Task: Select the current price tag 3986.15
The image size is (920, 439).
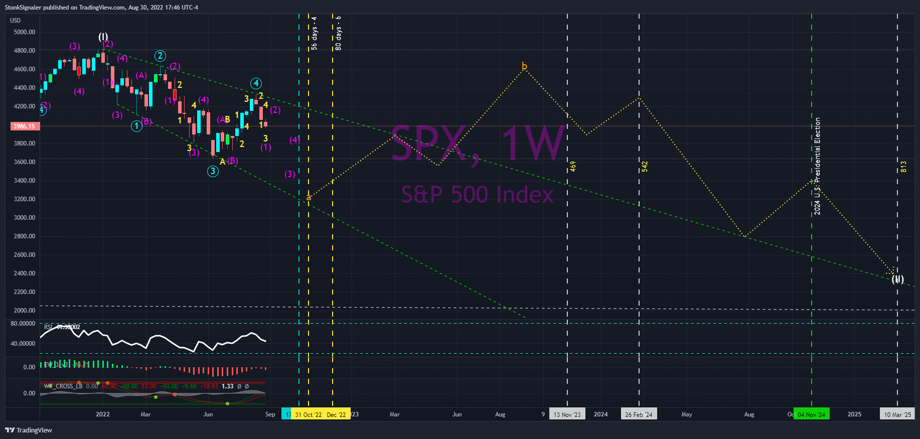Action: pos(25,126)
